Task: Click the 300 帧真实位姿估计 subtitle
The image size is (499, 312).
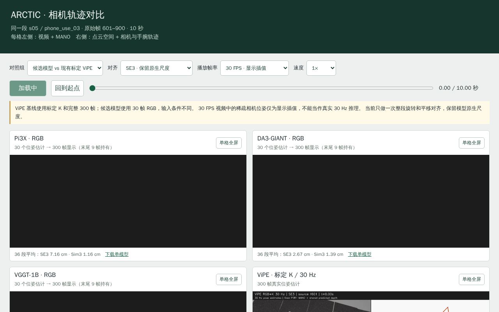Action: tap(279, 284)
